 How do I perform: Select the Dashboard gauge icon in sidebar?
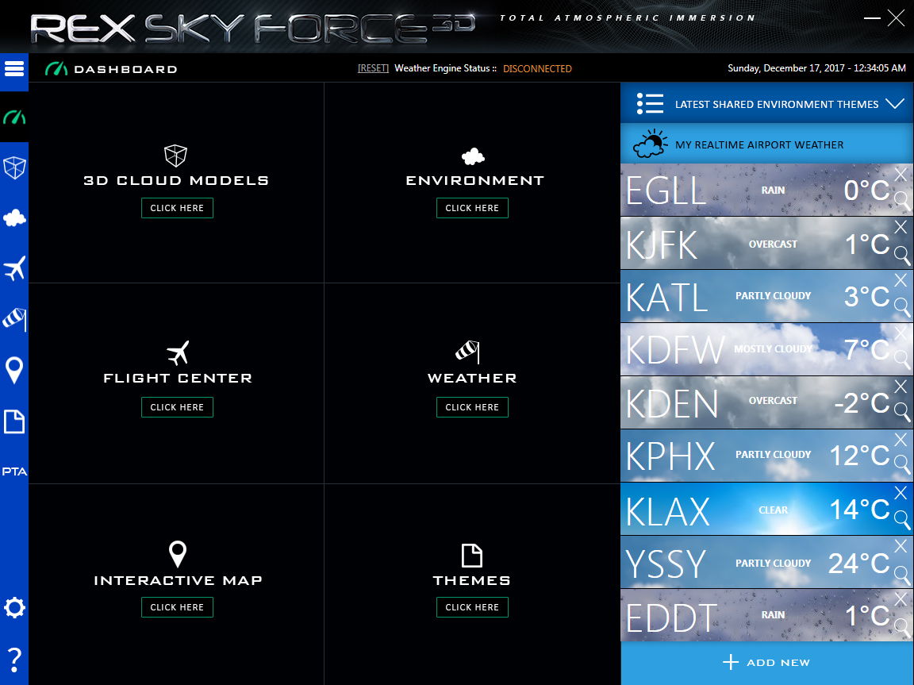14,117
